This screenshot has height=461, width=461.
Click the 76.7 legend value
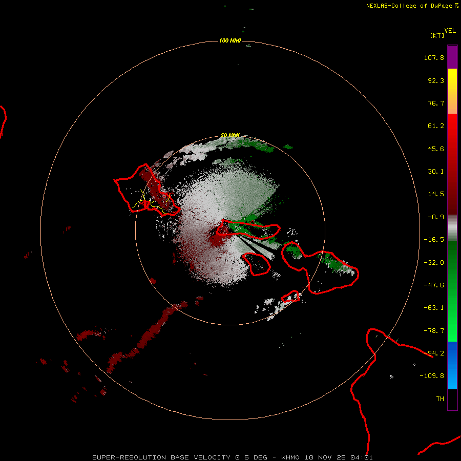point(436,103)
